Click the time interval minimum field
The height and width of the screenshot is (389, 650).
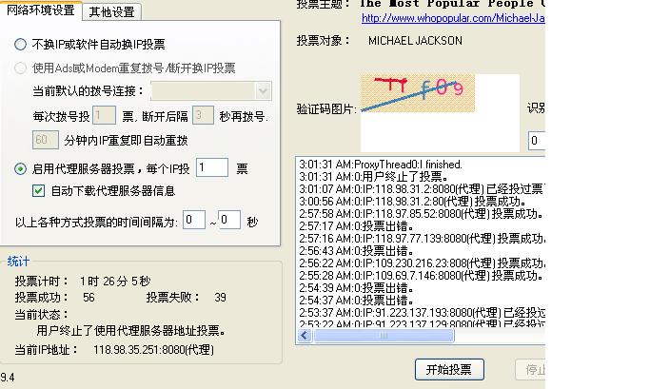click(193, 221)
